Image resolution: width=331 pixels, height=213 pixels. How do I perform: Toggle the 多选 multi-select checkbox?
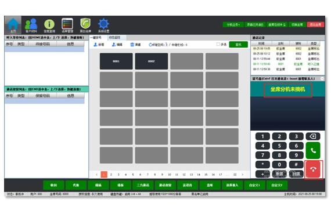pos(218,44)
